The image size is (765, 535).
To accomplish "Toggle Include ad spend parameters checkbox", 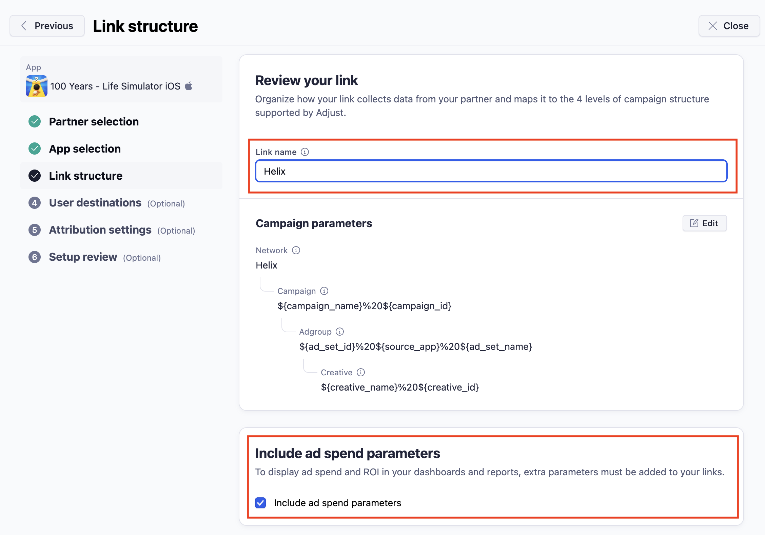I will pos(260,503).
